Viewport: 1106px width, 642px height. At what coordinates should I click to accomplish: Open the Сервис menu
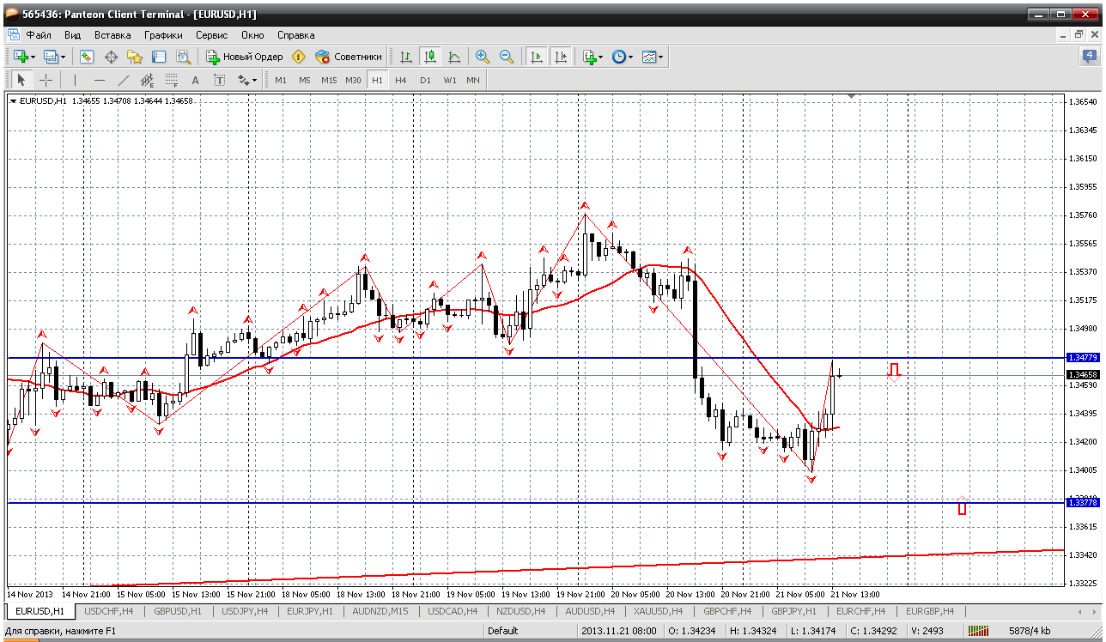tap(211, 35)
